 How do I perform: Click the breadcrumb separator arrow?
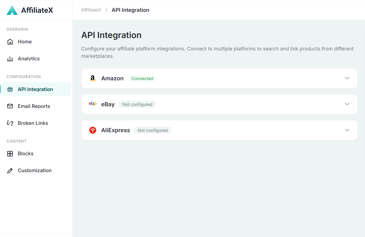107,10
